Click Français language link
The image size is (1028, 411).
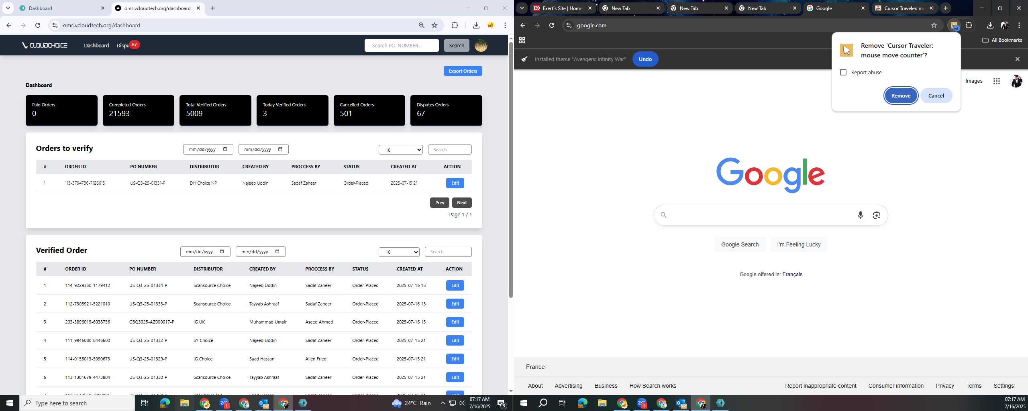click(x=792, y=274)
